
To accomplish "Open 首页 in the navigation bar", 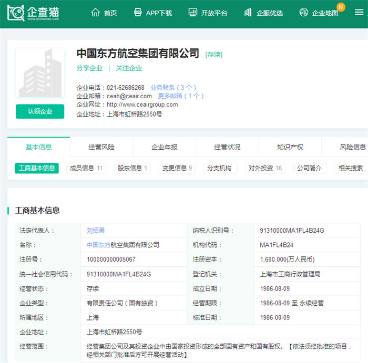I will click(110, 13).
